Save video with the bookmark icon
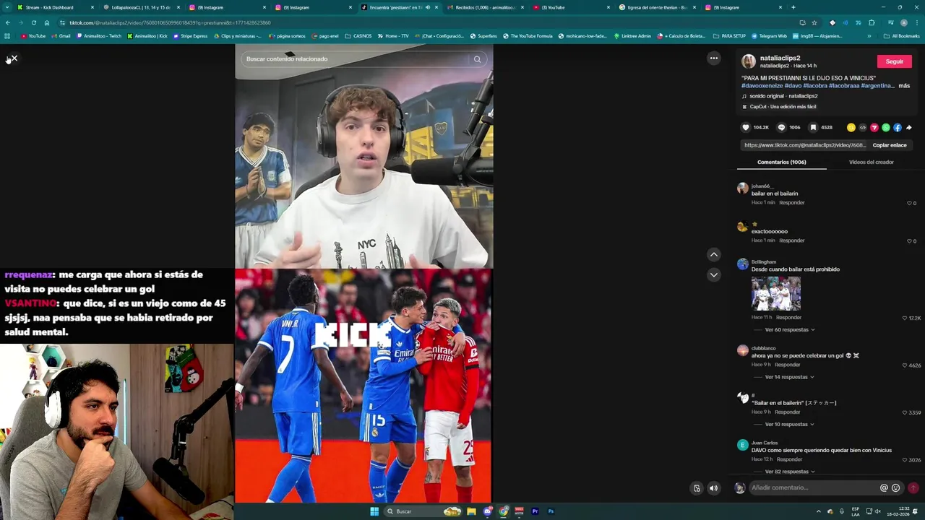 click(x=813, y=127)
